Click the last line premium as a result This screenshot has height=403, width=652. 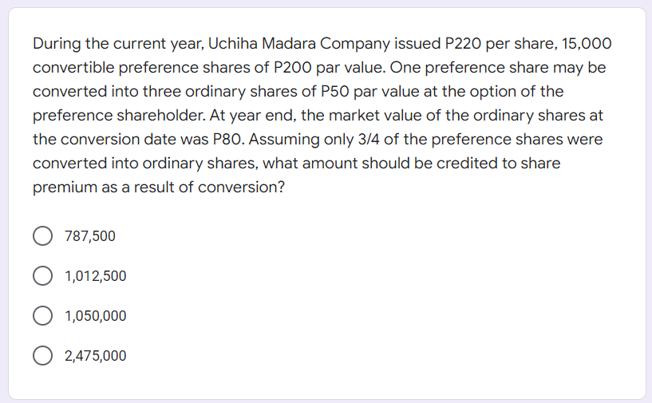tap(159, 188)
